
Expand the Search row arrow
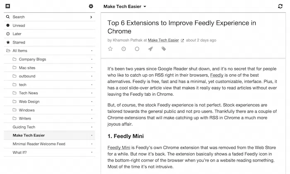pyautogui.click(x=91, y=17)
